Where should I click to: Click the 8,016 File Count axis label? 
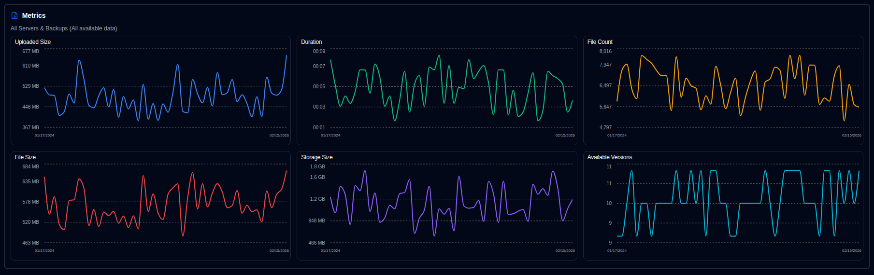pos(605,51)
